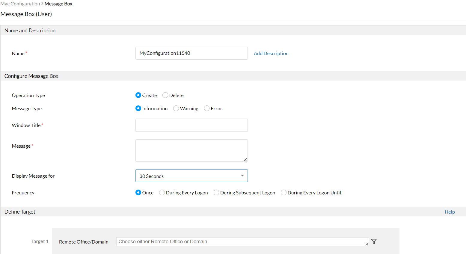Choose Information message type
Screen dimensions: 466x254
coord(138,108)
